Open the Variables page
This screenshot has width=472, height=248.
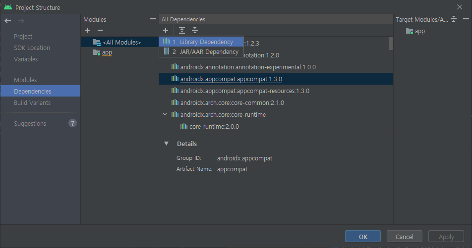click(26, 59)
